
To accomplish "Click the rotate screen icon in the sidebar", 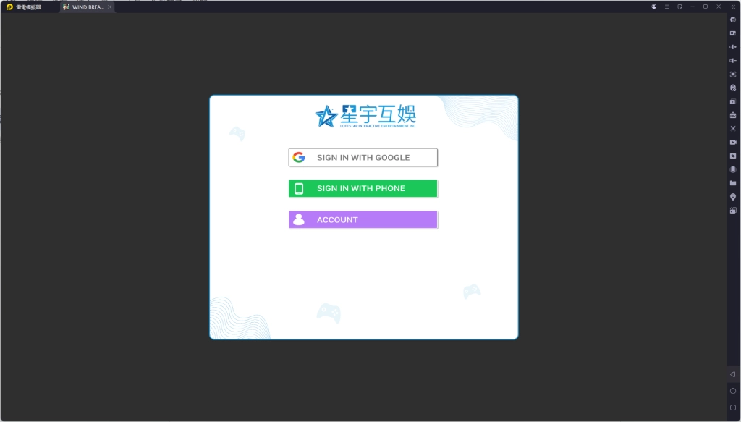I will pyautogui.click(x=733, y=211).
